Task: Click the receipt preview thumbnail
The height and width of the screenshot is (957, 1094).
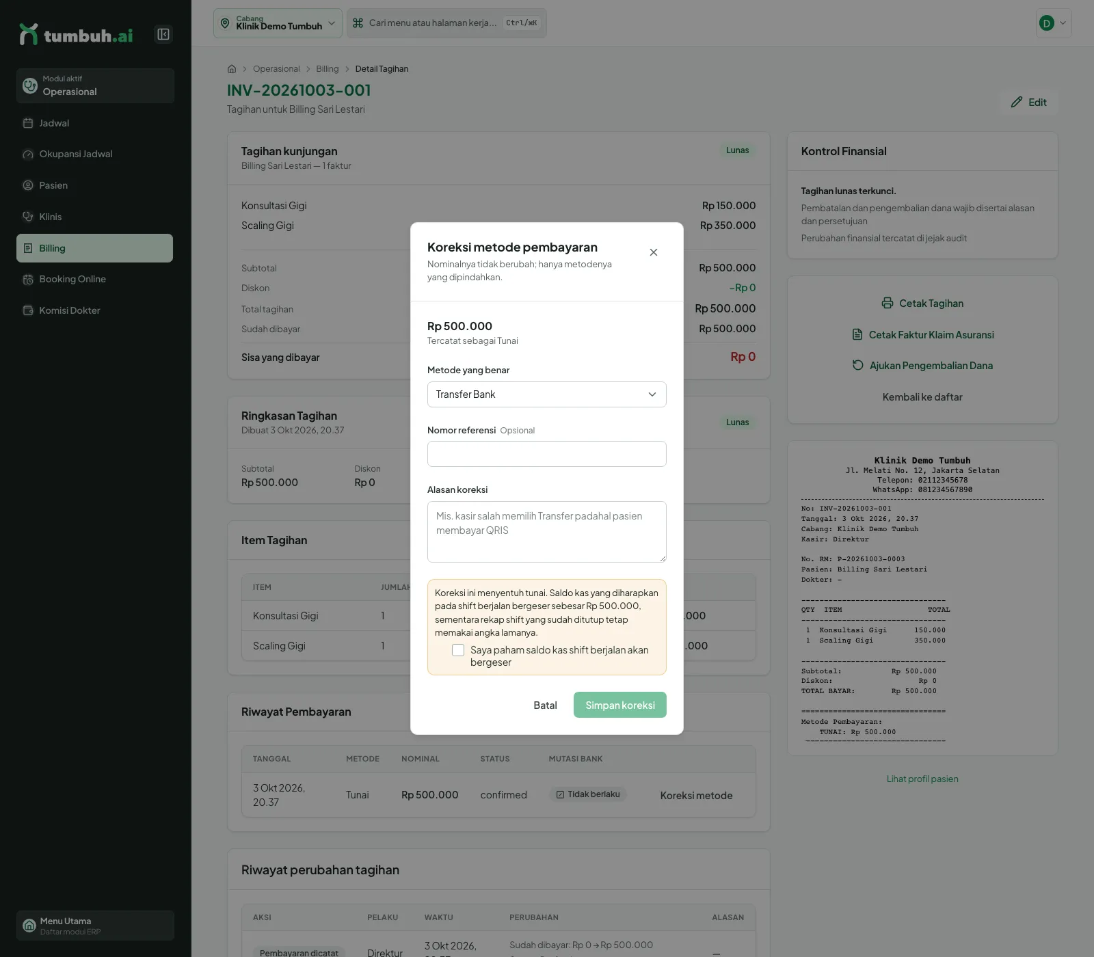Action: [922, 598]
